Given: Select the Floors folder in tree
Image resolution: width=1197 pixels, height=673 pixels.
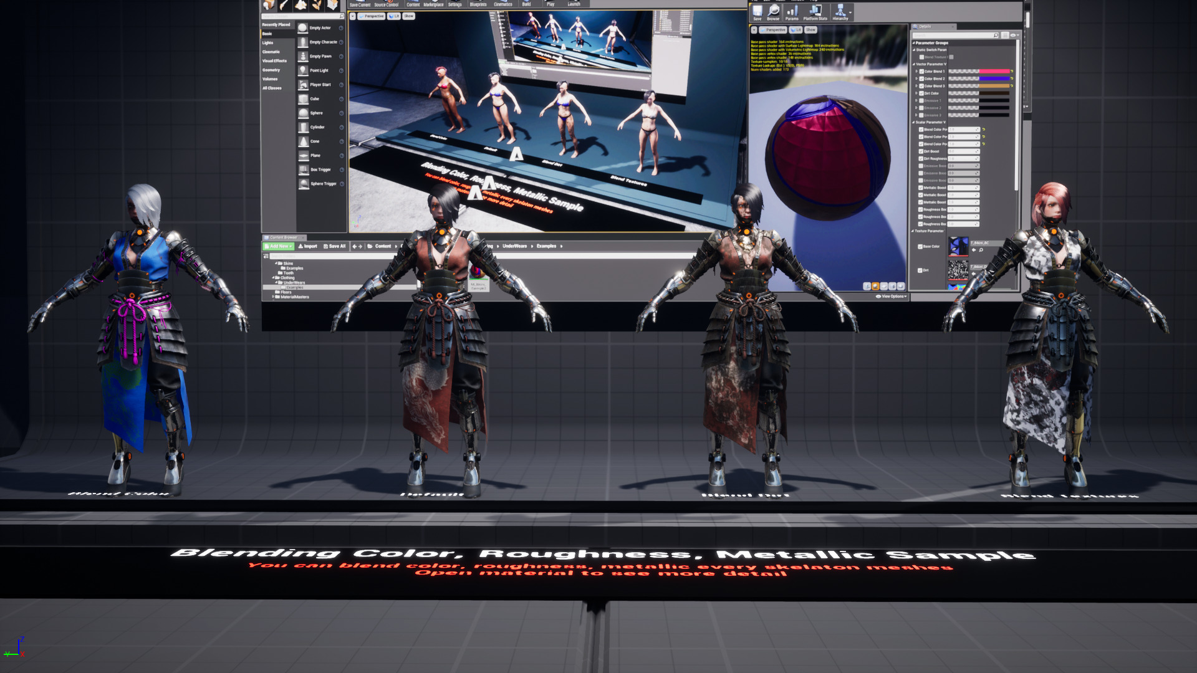Looking at the screenshot, I should 286,292.
